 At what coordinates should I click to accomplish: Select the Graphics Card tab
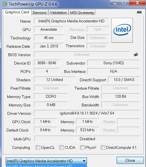pos(17,12)
